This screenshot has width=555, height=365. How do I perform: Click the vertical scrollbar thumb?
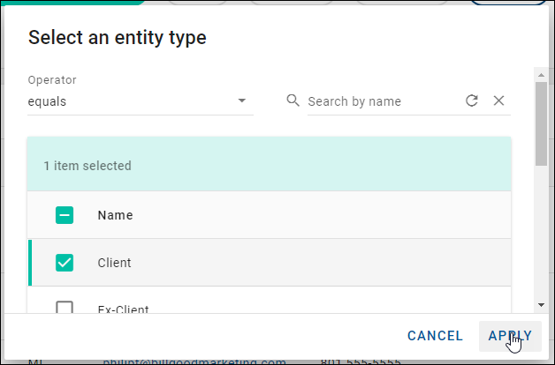[541, 123]
